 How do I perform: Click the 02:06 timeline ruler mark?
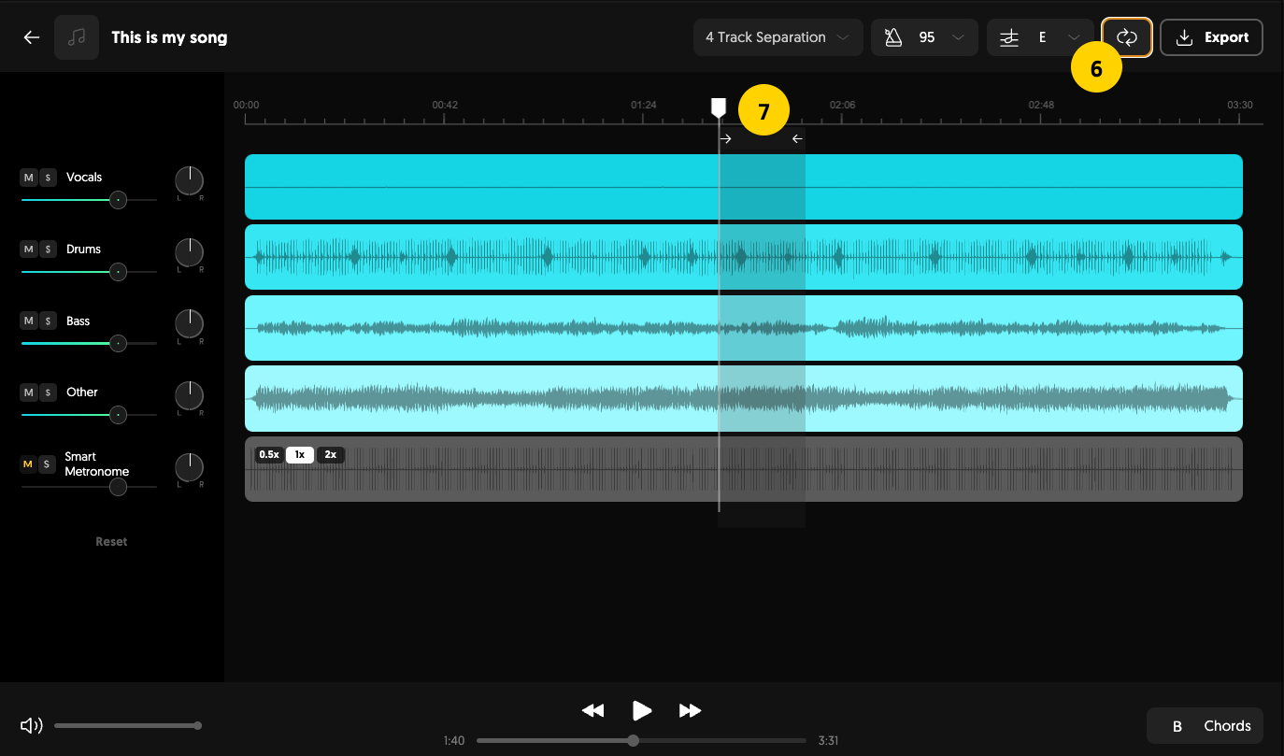tap(843, 106)
